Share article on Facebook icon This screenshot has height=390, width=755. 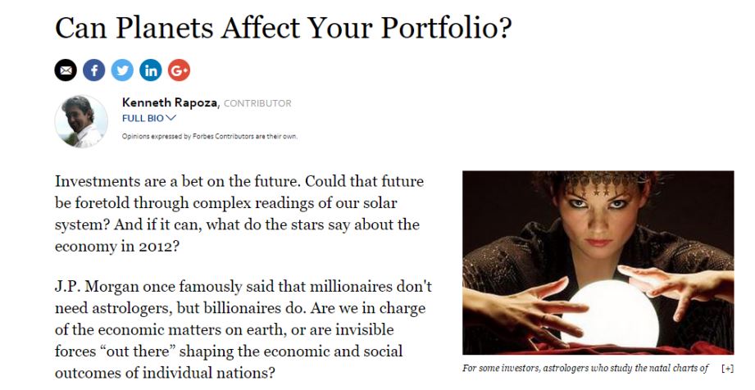click(x=94, y=70)
